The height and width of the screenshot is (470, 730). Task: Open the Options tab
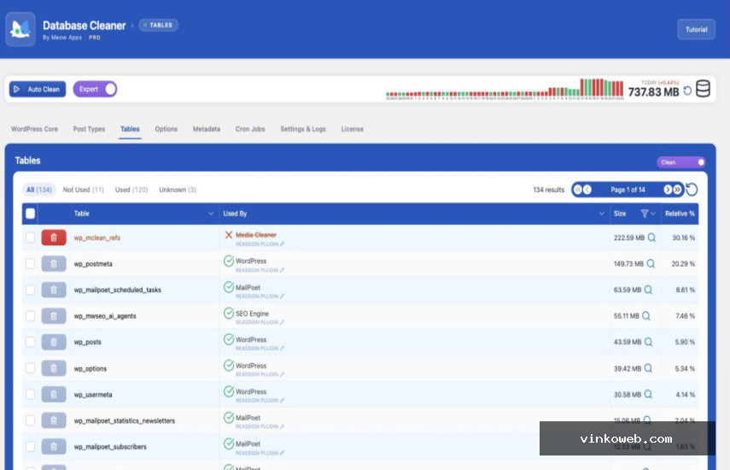coord(166,129)
